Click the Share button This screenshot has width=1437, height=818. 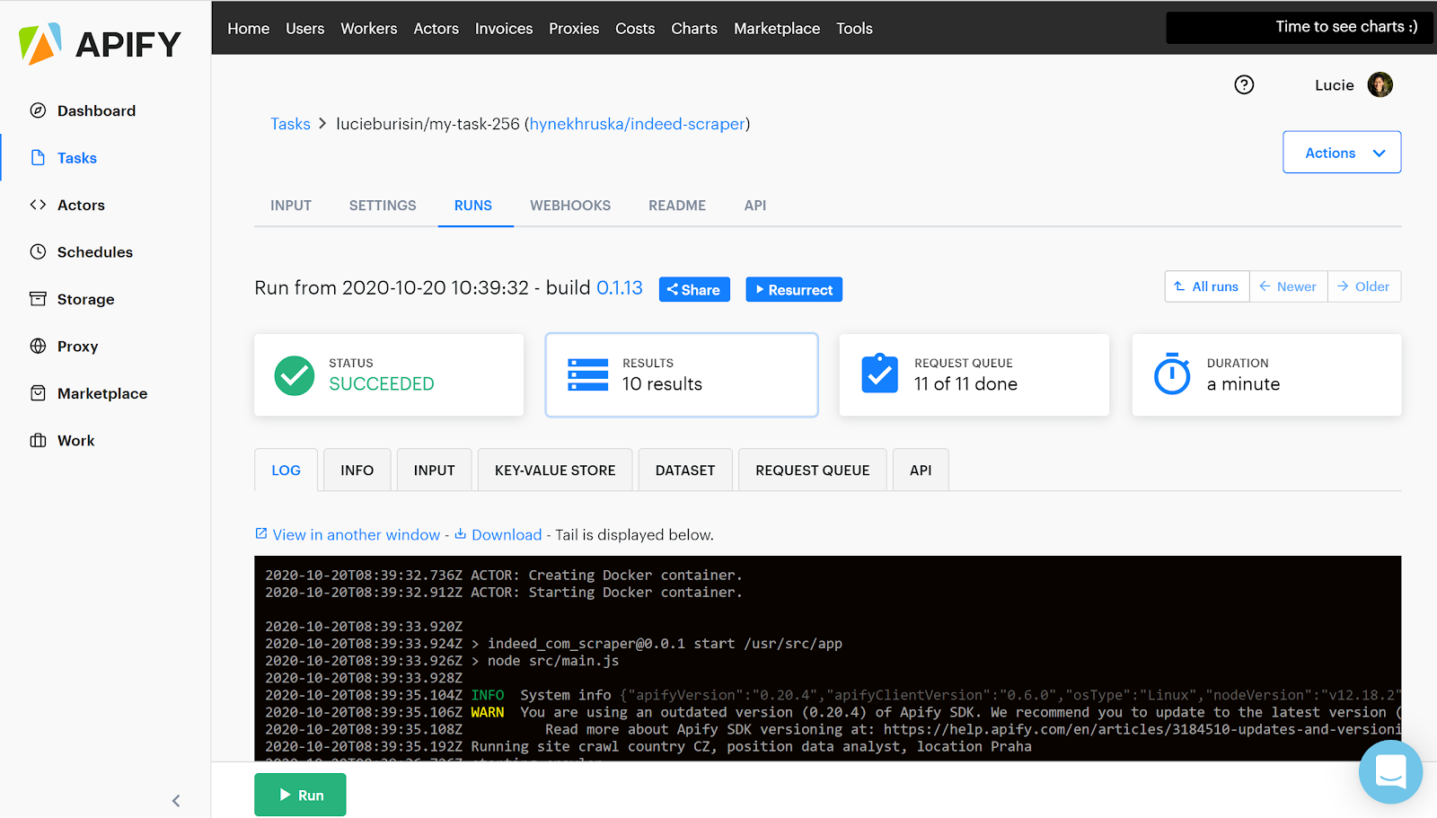click(694, 290)
